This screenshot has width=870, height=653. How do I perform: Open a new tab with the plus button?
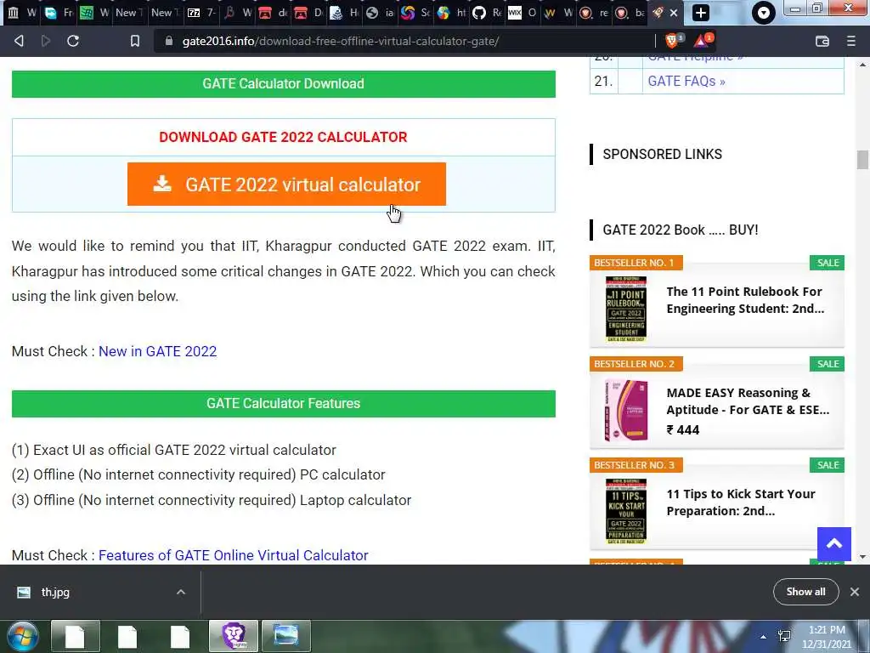701,13
